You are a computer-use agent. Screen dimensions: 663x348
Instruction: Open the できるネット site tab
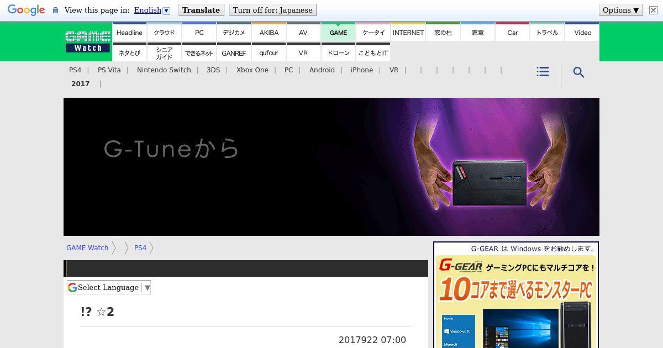(x=199, y=52)
